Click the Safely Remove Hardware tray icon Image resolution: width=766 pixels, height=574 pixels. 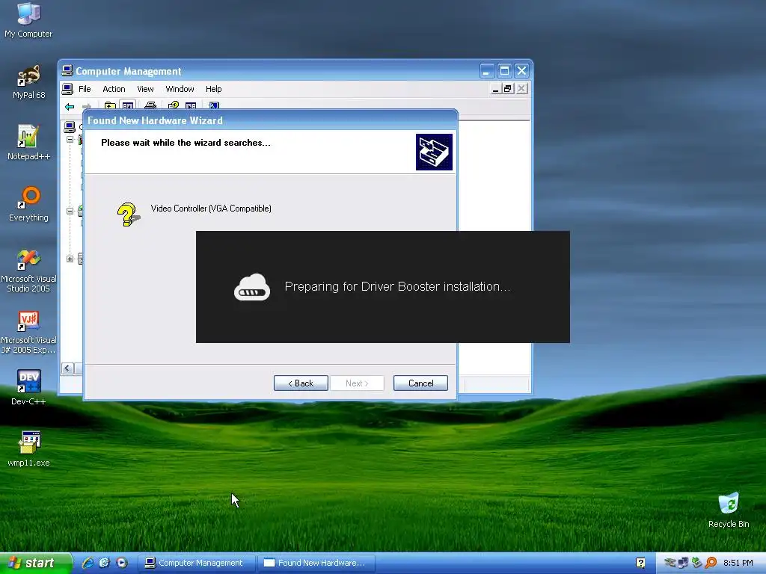[670, 563]
